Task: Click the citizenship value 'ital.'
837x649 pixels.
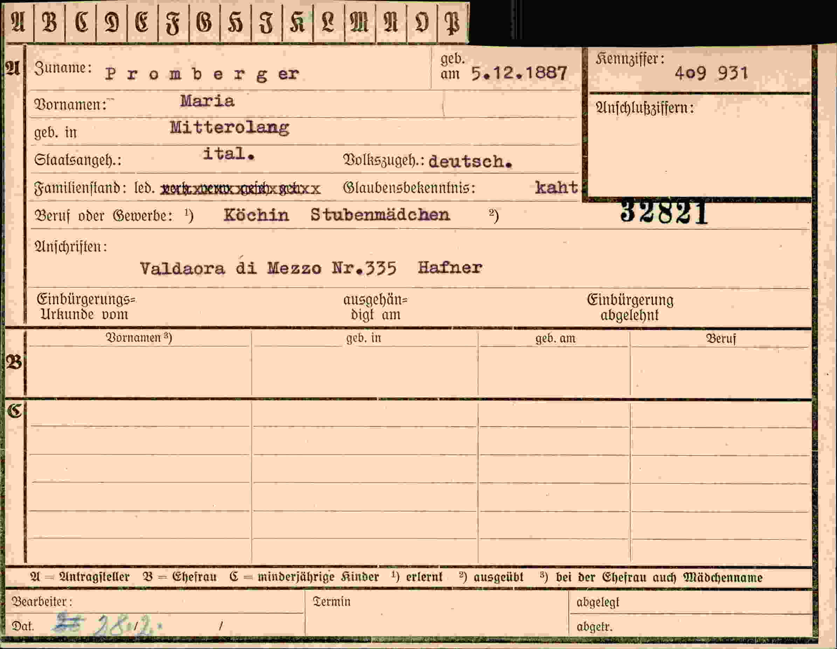Action: [x=229, y=154]
